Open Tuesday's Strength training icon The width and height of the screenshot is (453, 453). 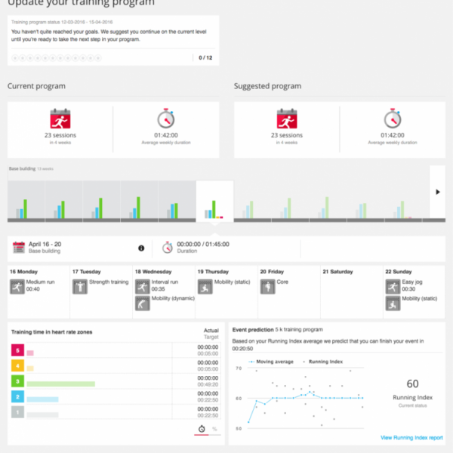pyautogui.click(x=79, y=286)
